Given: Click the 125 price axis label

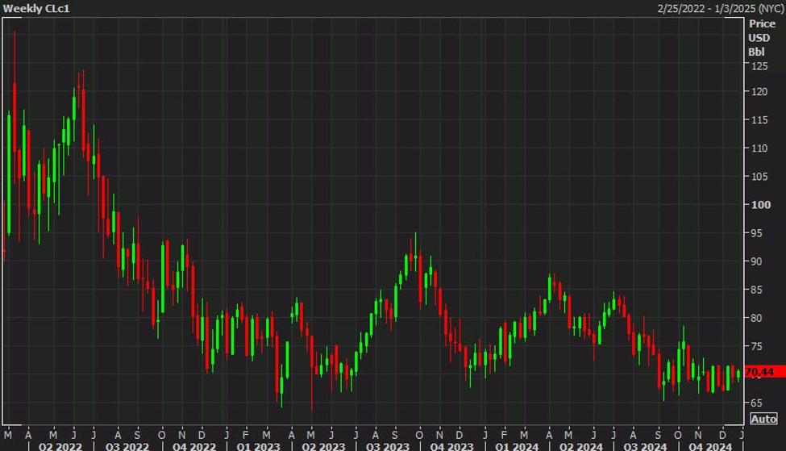Looking at the screenshot, I should click(761, 66).
